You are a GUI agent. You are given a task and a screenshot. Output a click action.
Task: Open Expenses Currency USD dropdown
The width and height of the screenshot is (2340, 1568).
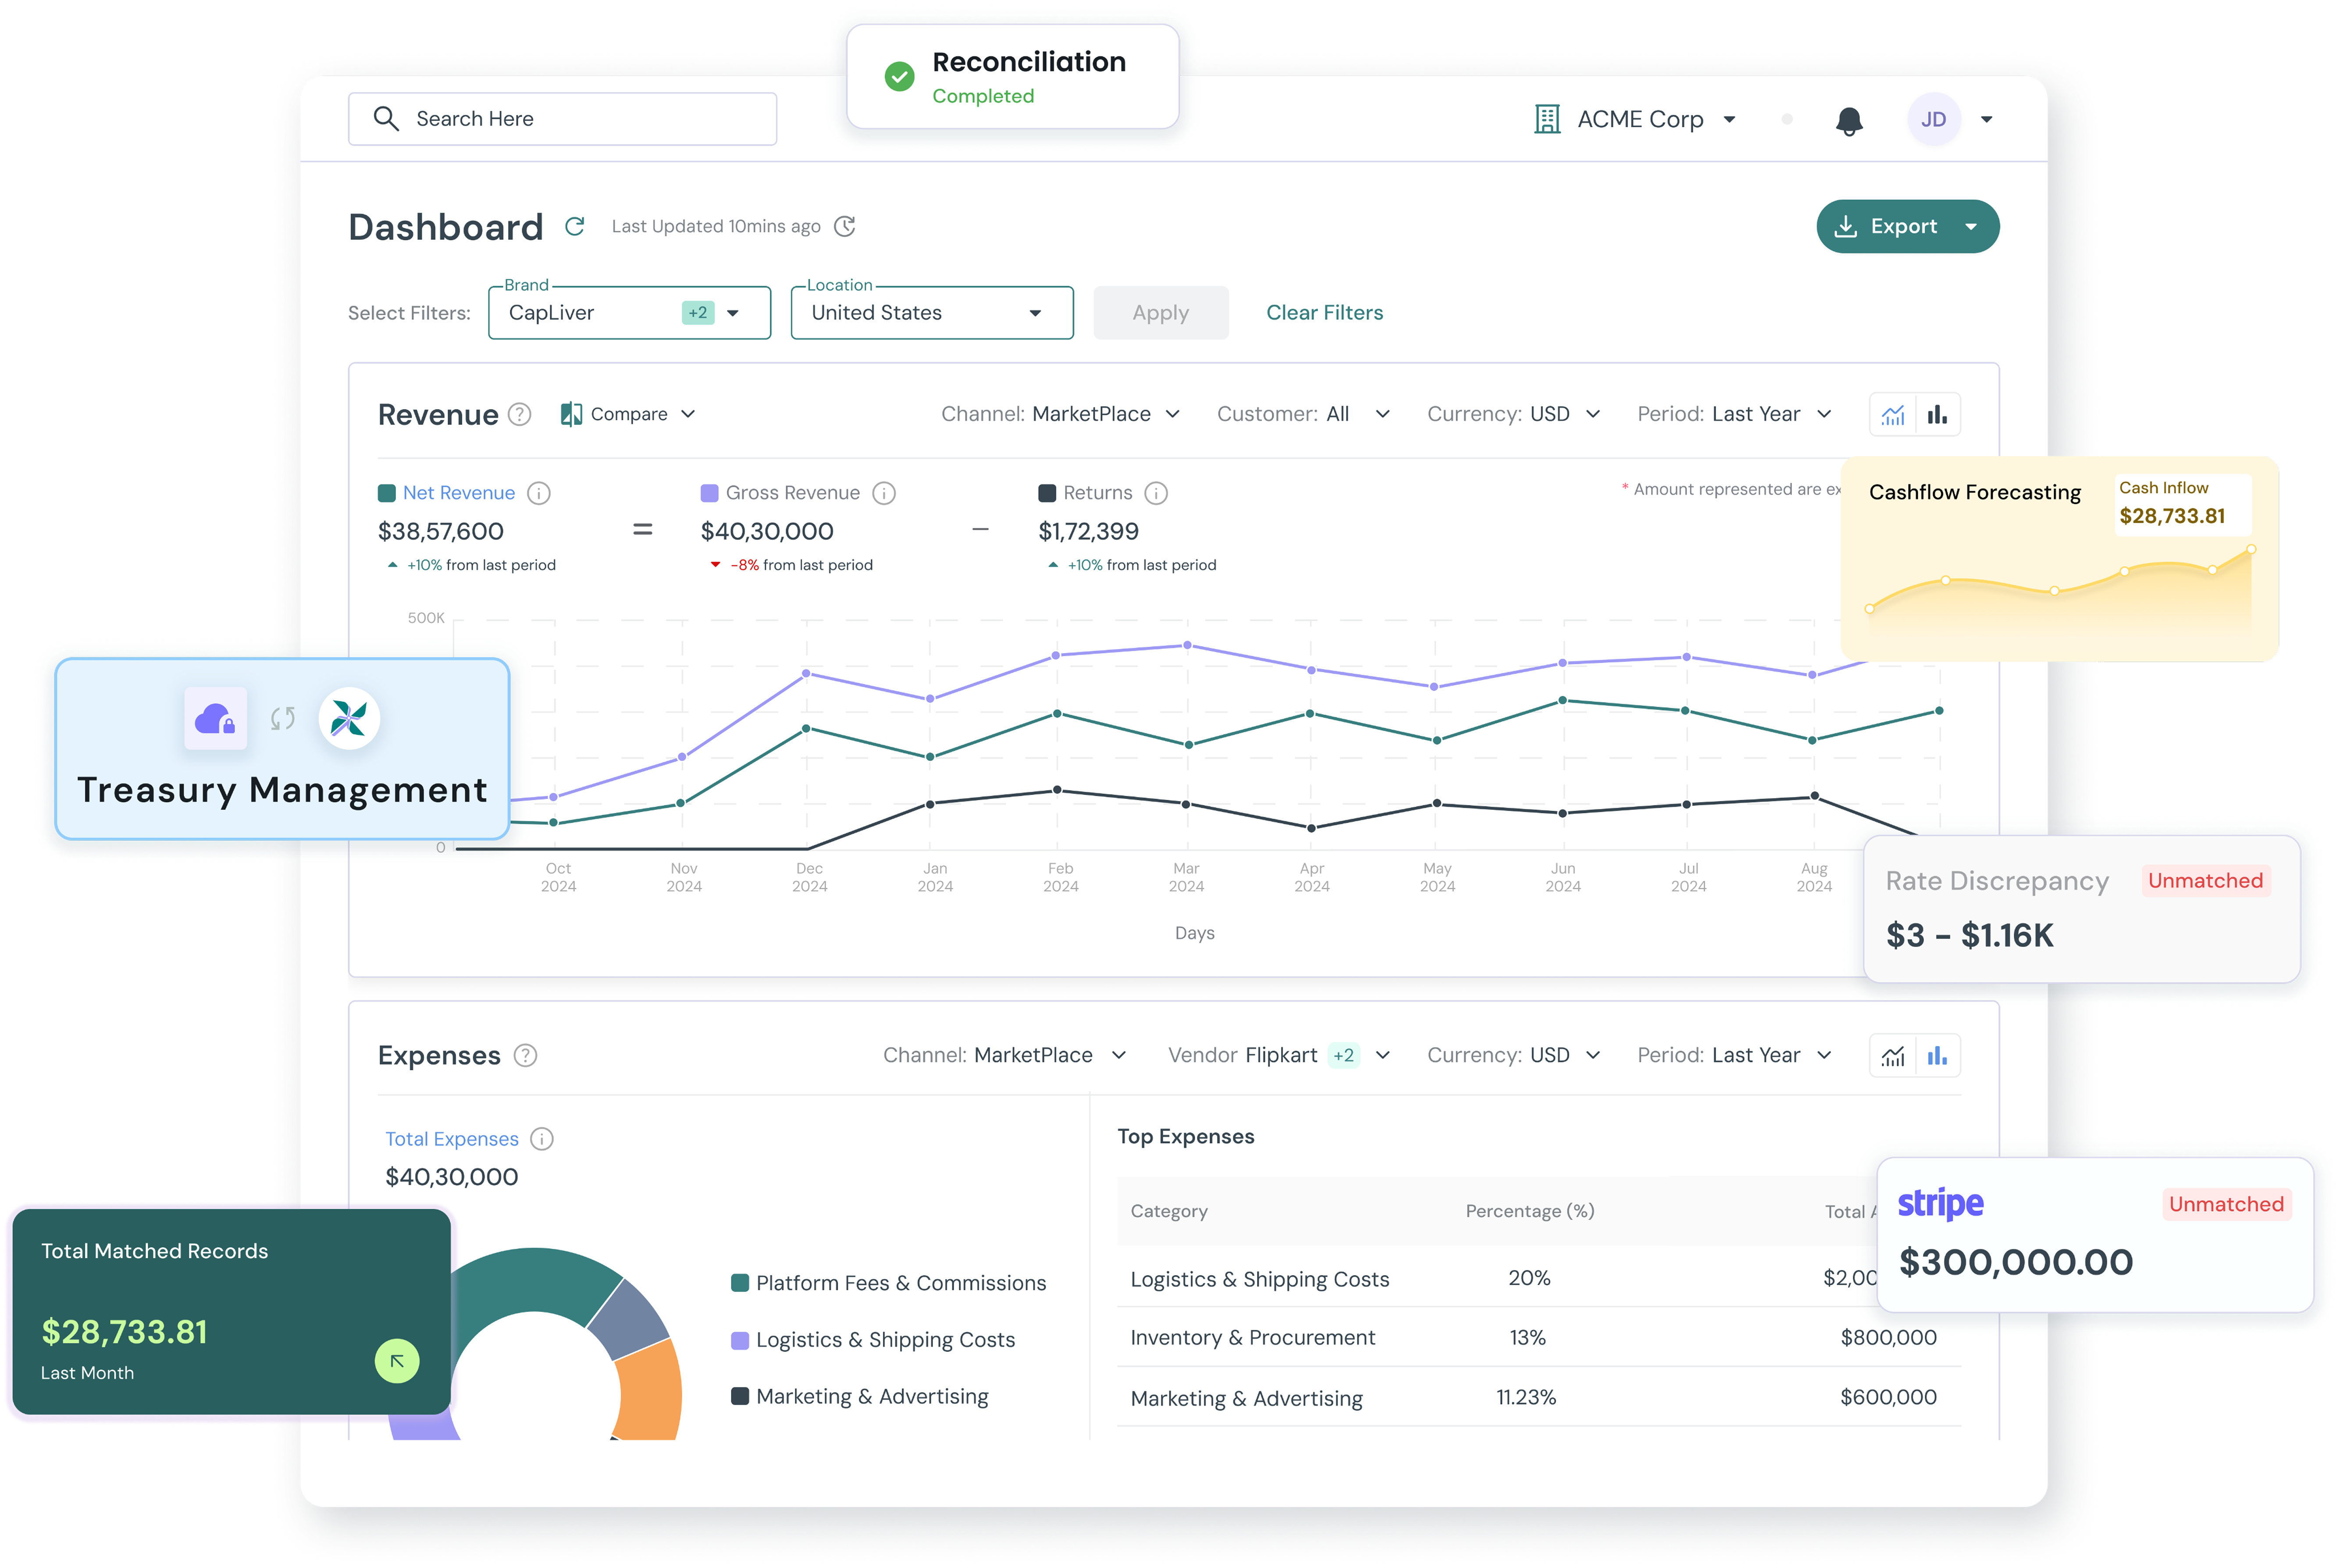coord(1514,1056)
